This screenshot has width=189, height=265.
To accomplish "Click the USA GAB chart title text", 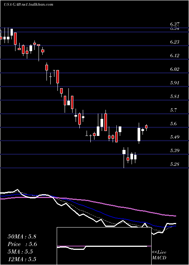I will [28, 5].
